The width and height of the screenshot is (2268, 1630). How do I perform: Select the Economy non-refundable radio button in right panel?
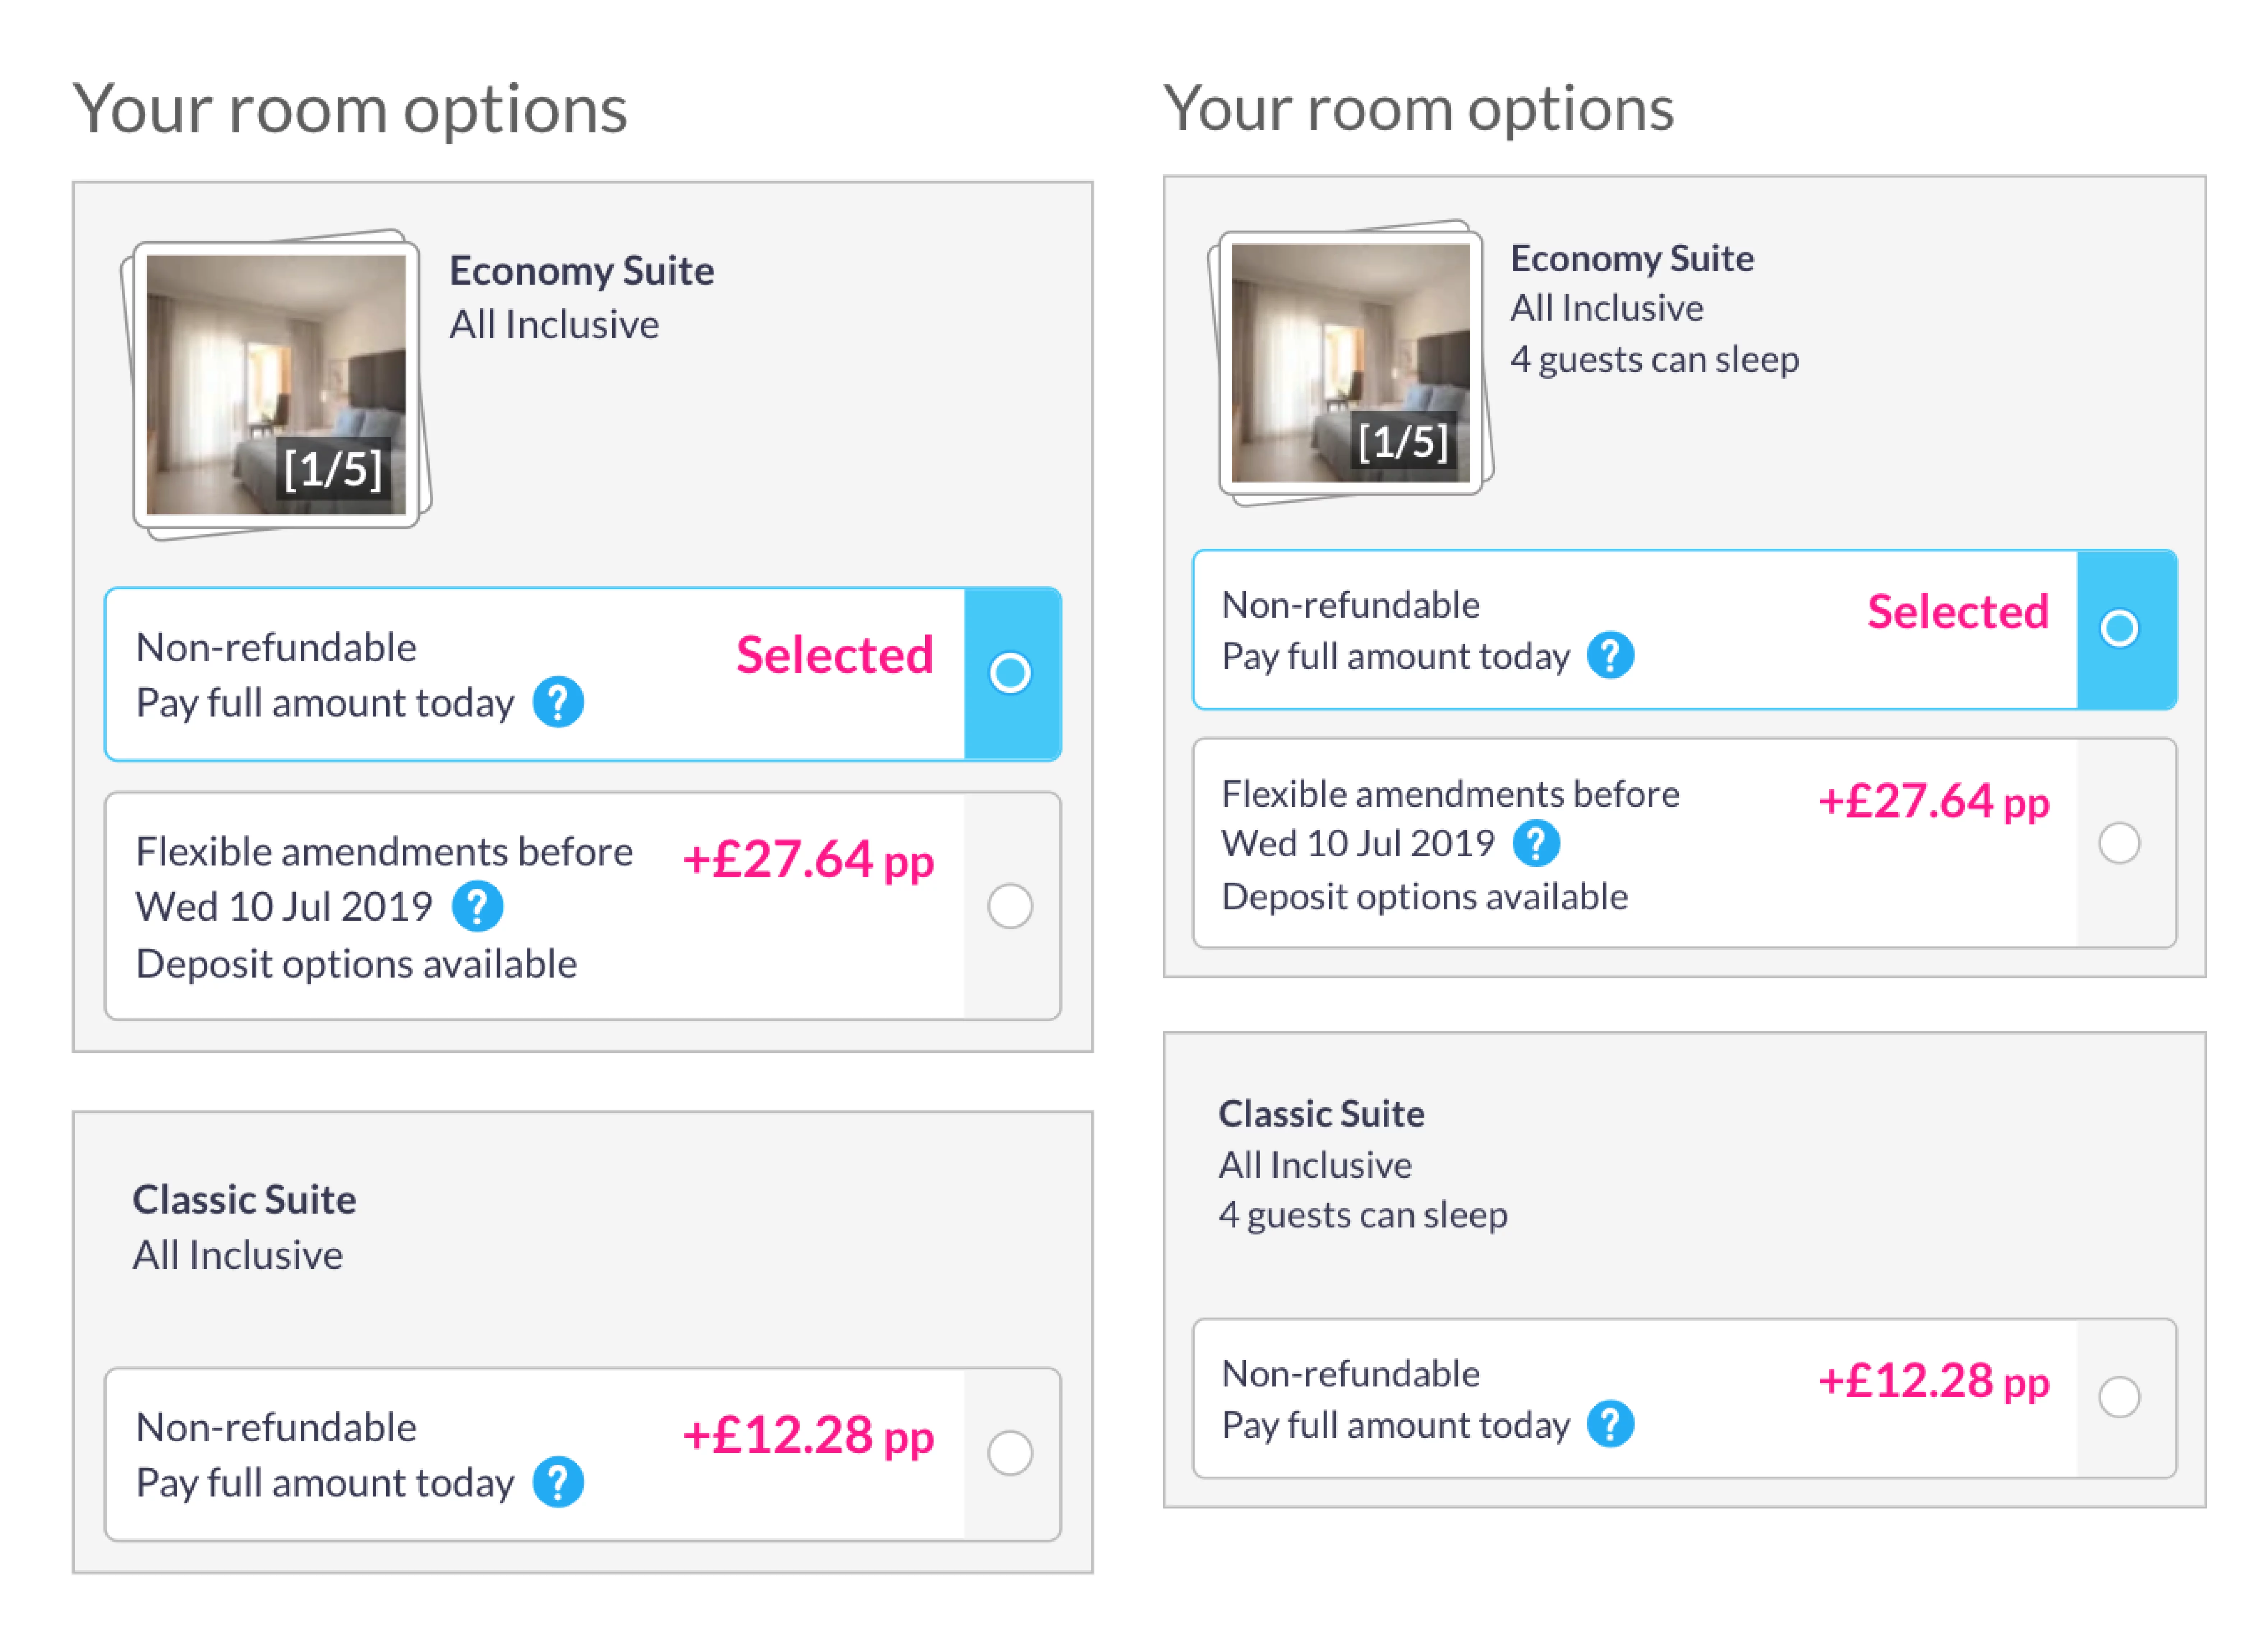click(2119, 629)
